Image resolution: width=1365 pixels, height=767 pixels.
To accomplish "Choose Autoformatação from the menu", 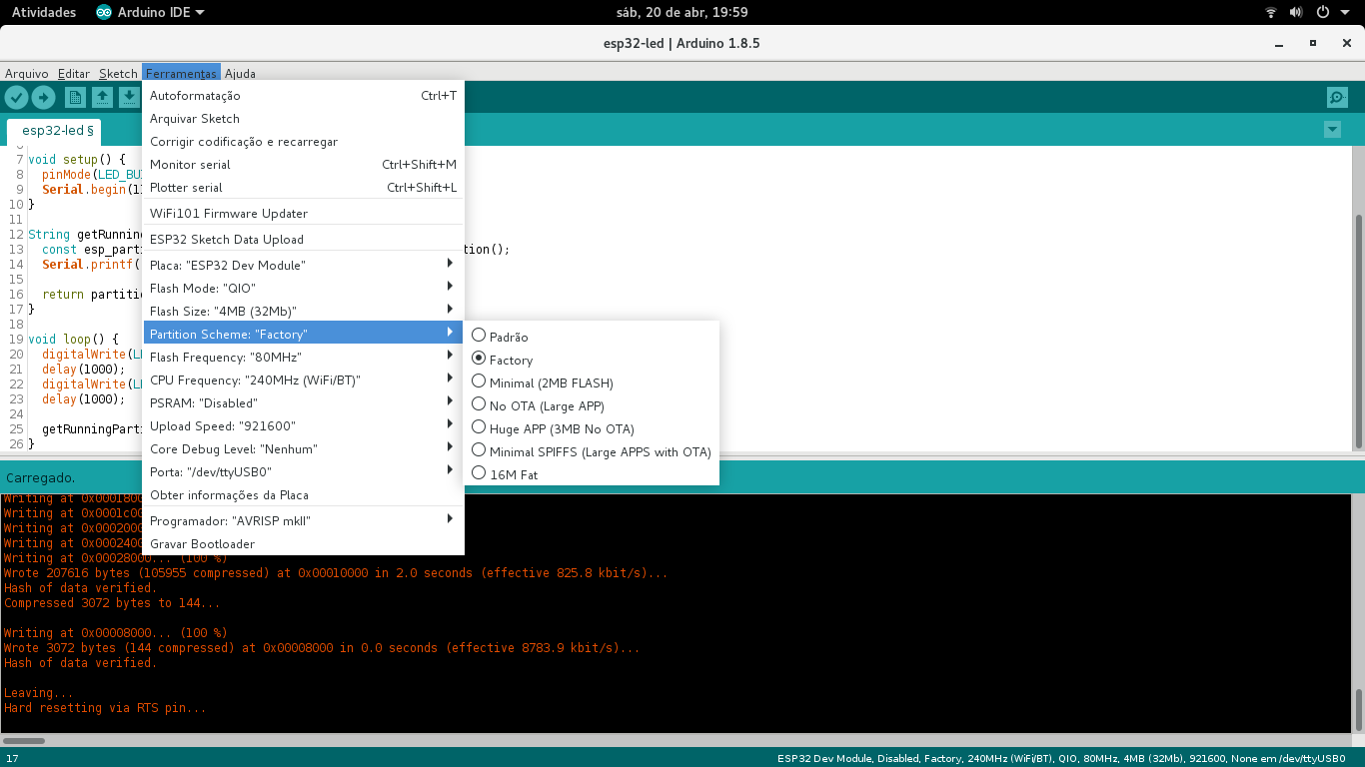I will [x=304, y=96].
